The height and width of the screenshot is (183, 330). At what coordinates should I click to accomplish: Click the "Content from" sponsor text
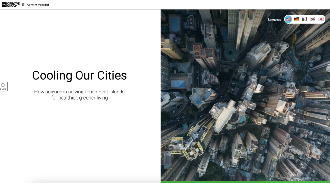pyautogui.click(x=35, y=5)
